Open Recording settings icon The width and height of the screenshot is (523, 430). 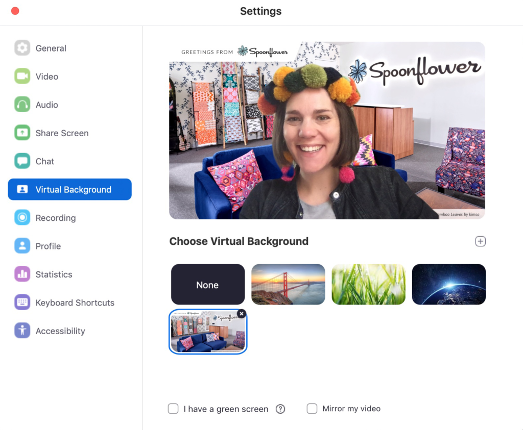tap(22, 218)
